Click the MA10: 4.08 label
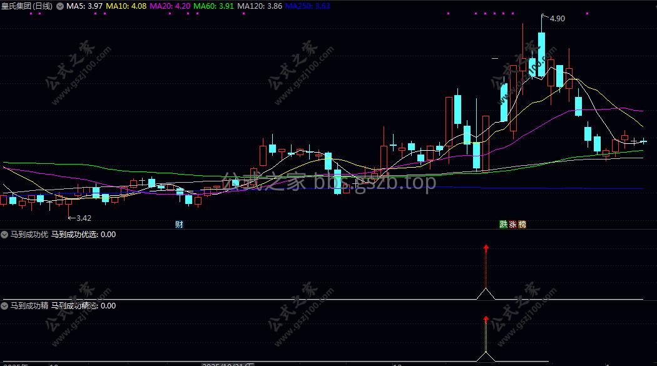 [126, 6]
